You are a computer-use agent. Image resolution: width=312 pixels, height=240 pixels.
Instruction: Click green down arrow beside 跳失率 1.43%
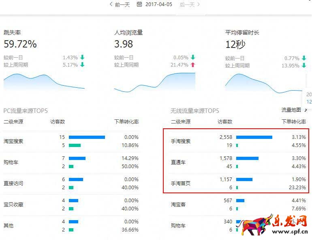click(82, 58)
